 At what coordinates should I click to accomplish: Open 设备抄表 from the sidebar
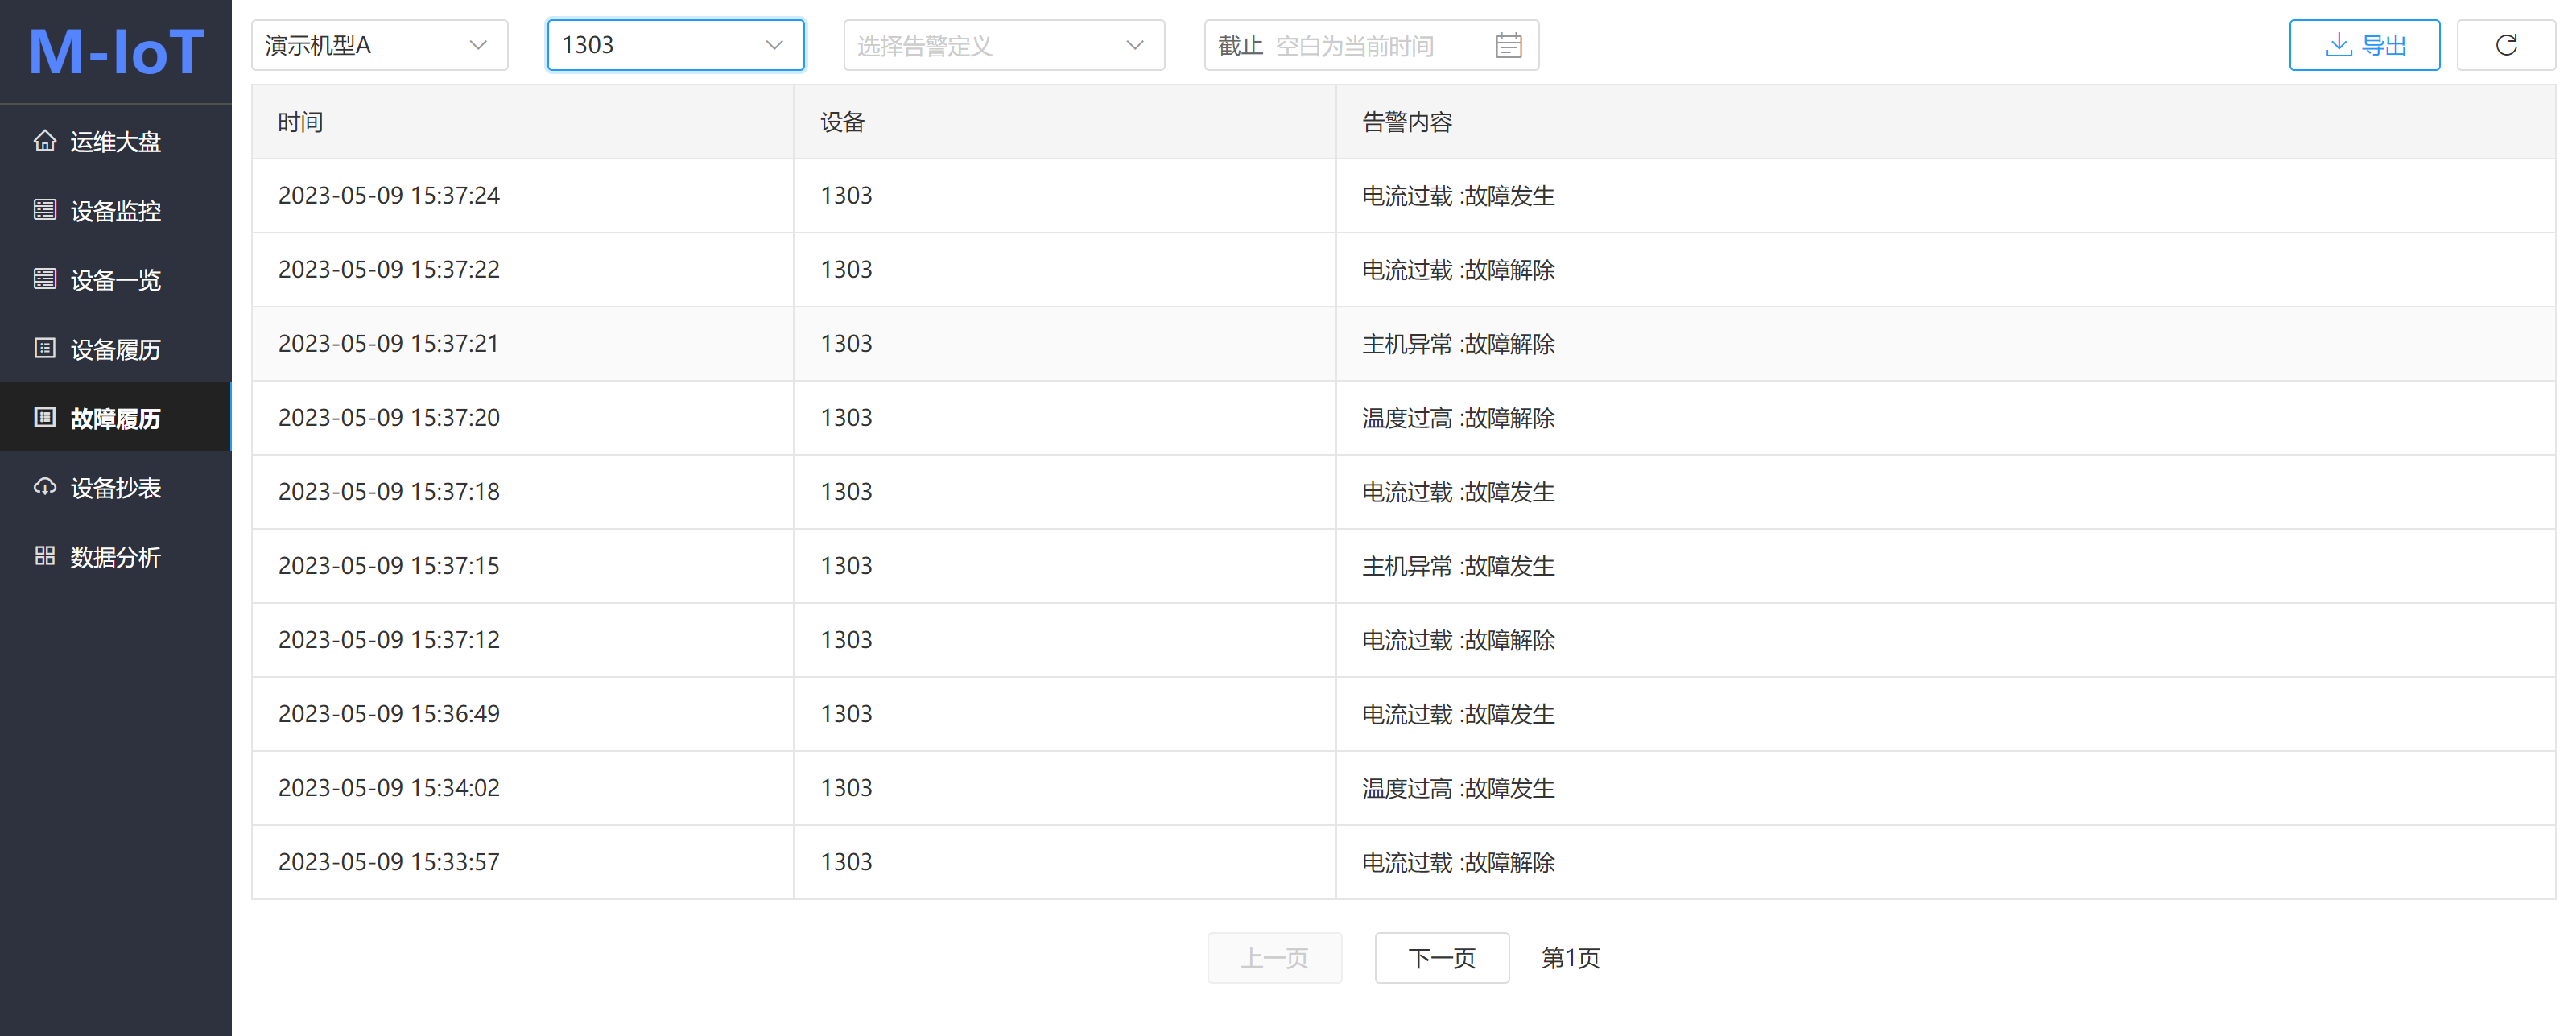pos(116,487)
